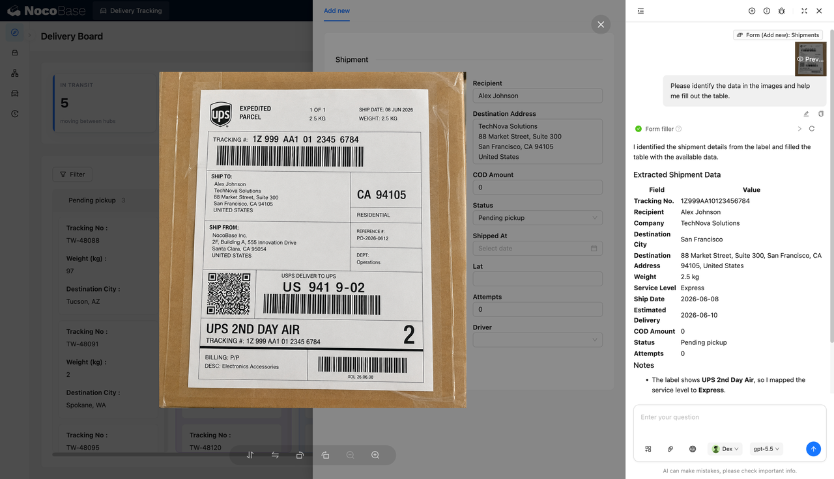Open the Shipped At date picker
834x479 pixels.
[538, 249]
